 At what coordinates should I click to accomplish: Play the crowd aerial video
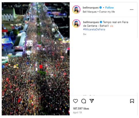tap(36, 59)
